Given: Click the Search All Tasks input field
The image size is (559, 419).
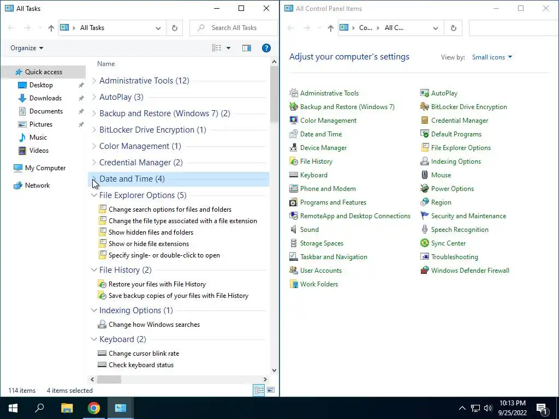Looking at the screenshot, I should 234,28.
